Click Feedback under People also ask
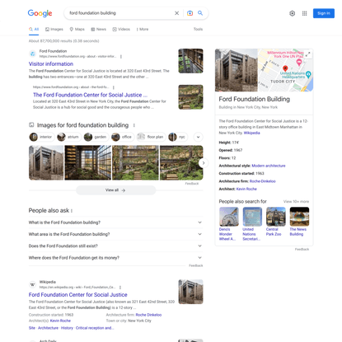 coord(196,265)
